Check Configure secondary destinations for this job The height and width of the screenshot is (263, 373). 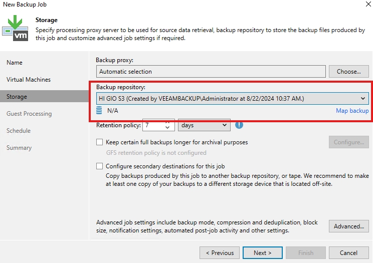(100, 166)
